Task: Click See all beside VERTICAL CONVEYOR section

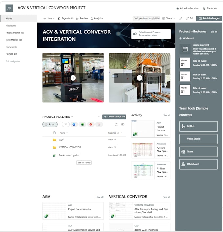Action: [167, 197]
